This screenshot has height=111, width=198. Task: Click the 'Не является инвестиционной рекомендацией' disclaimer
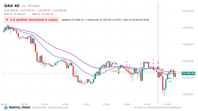point(157,108)
